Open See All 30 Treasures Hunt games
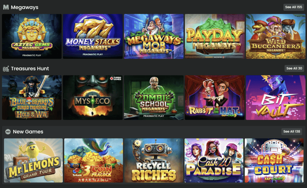Screen dimensions: 307x188 pyautogui.click(x=294, y=68)
